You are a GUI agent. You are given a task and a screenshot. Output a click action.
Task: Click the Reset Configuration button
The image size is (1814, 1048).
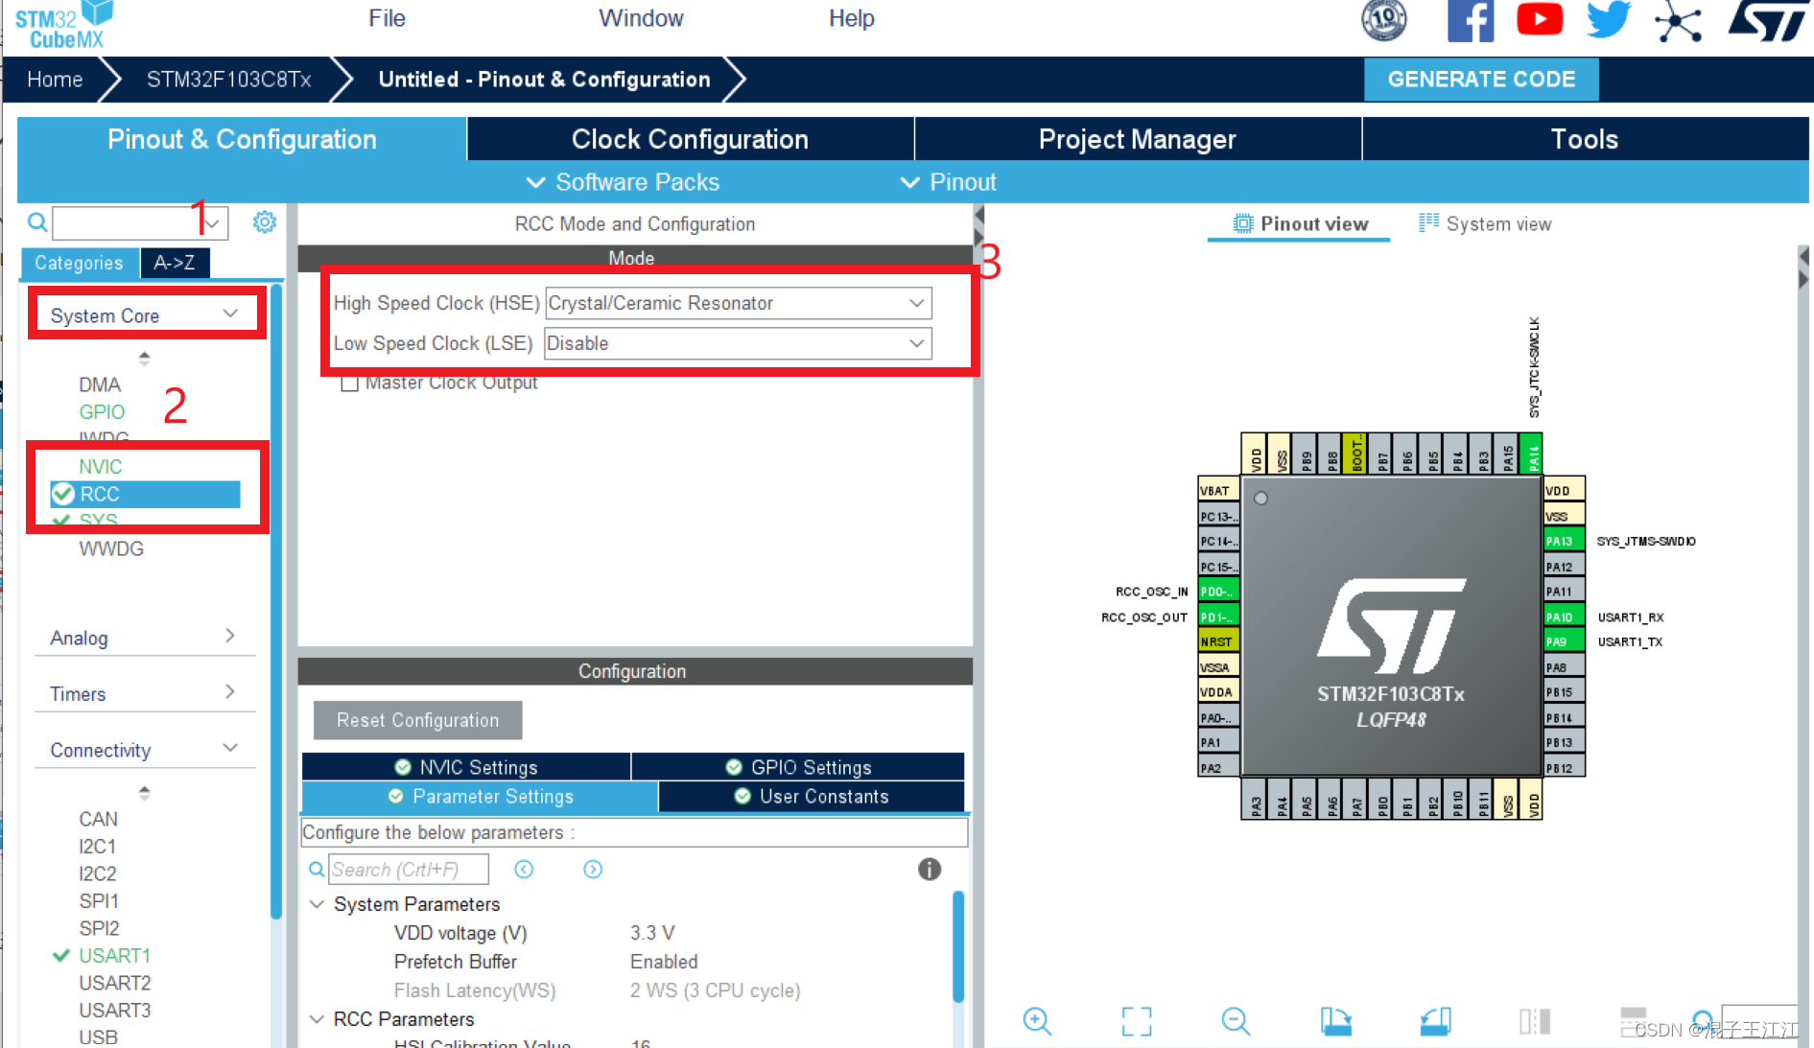click(x=418, y=720)
